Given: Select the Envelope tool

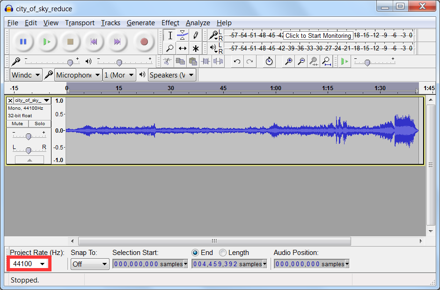Looking at the screenshot, I should 183,35.
